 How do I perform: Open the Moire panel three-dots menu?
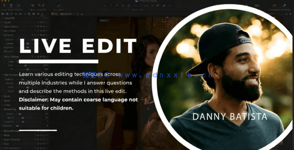click(x=47, y=135)
